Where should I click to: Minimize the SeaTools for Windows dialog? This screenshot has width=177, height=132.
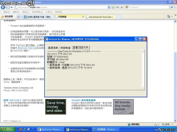click(136, 39)
